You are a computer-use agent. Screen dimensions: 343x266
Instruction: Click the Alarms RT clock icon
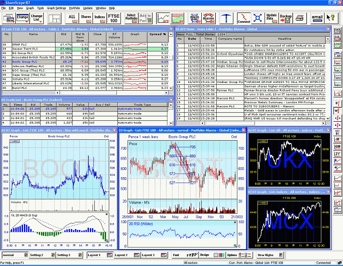[209, 18]
